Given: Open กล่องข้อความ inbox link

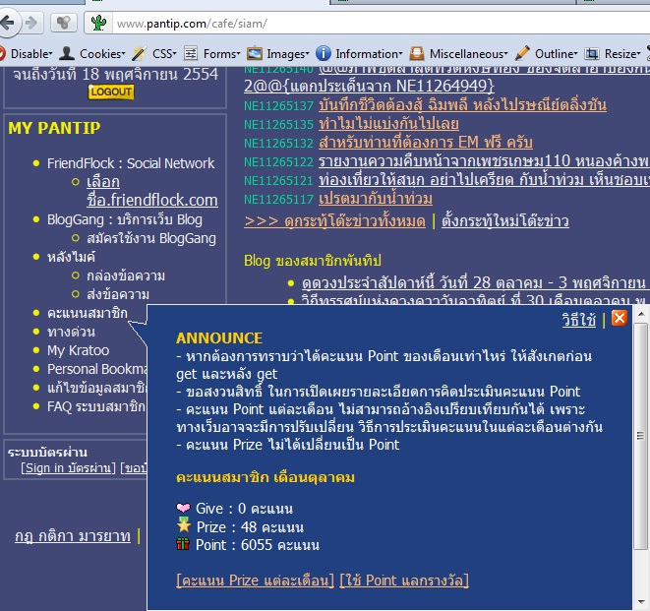Looking at the screenshot, I should coord(126,275).
